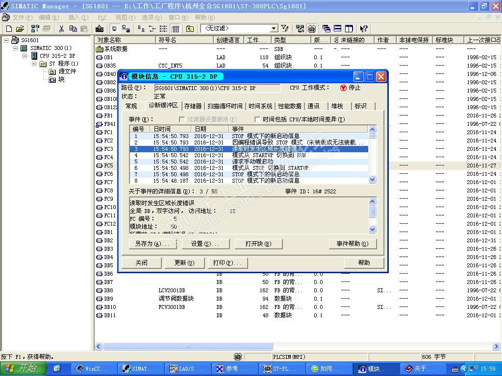Image resolution: width=502 pixels, height=376 pixels.
Task: Click the Download to PLC icon
Action: coord(100,29)
